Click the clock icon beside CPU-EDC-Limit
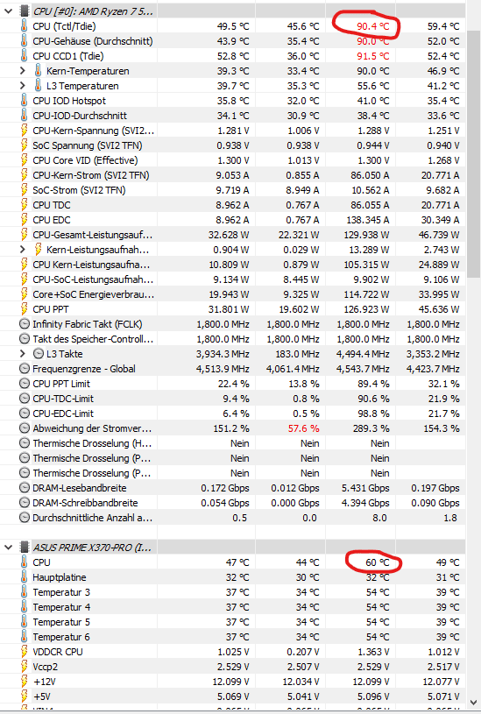 25,414
